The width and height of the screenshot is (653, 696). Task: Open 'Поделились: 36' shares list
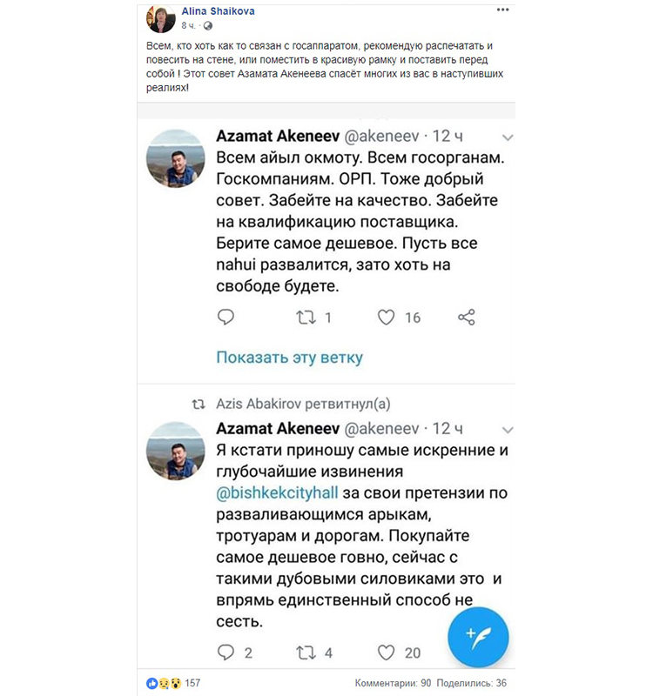(472, 683)
